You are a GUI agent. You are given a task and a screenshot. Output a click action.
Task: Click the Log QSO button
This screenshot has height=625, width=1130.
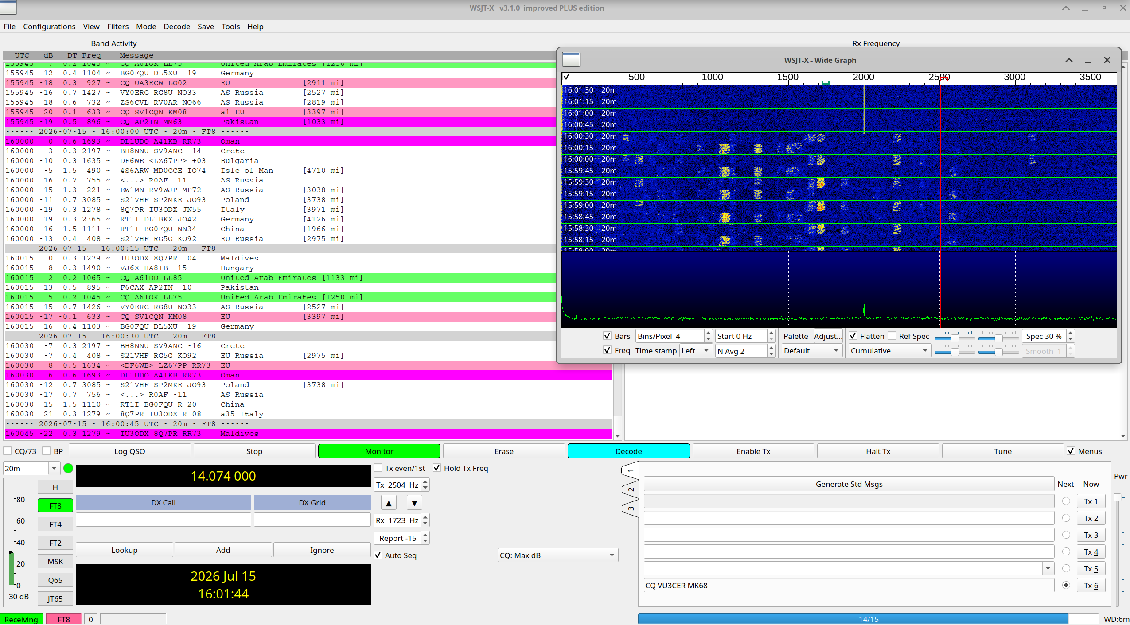click(130, 451)
